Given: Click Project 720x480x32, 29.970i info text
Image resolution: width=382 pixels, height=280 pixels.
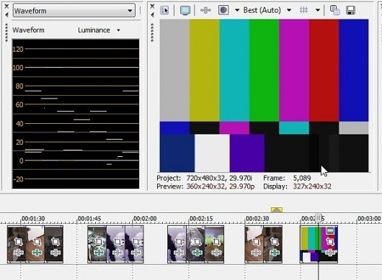Looking at the screenshot, I should (204, 179).
